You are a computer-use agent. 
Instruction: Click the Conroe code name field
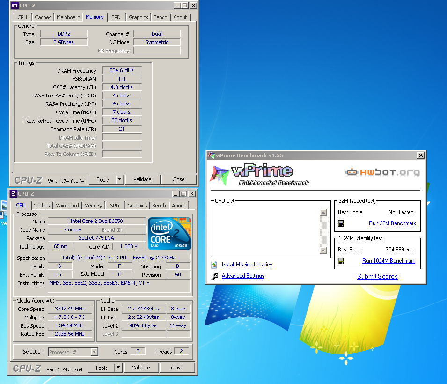(73, 229)
